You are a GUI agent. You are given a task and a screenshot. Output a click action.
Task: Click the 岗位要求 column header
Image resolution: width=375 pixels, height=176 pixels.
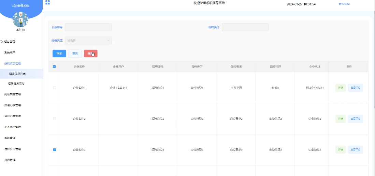[236, 67]
